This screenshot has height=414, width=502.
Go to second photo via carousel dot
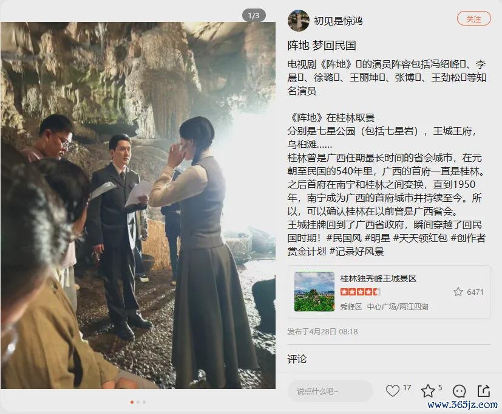click(x=138, y=402)
